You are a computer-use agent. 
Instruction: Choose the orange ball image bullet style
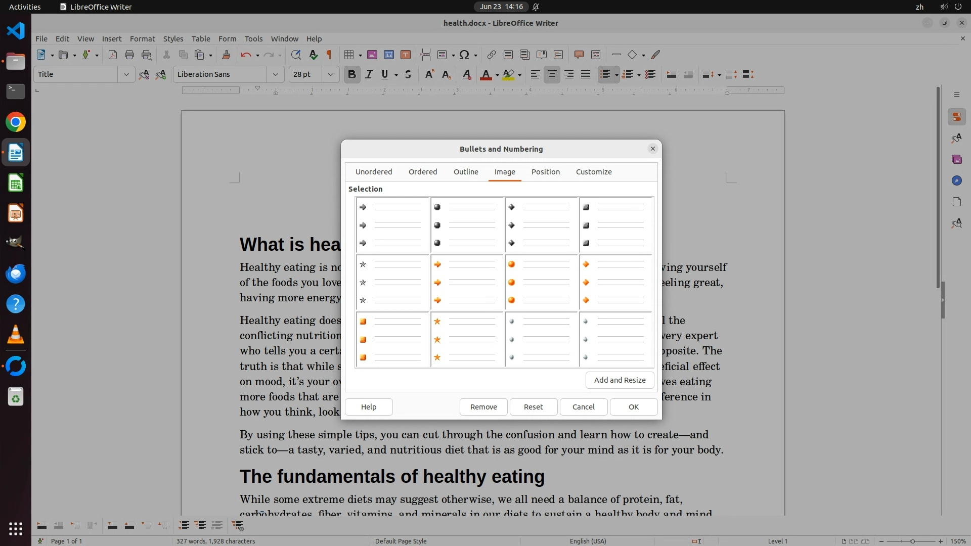(541, 282)
